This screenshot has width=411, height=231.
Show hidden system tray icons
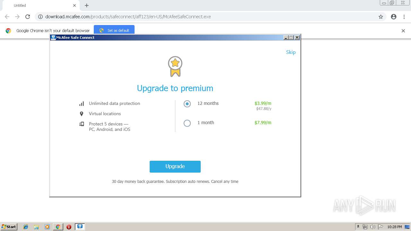tap(358, 227)
